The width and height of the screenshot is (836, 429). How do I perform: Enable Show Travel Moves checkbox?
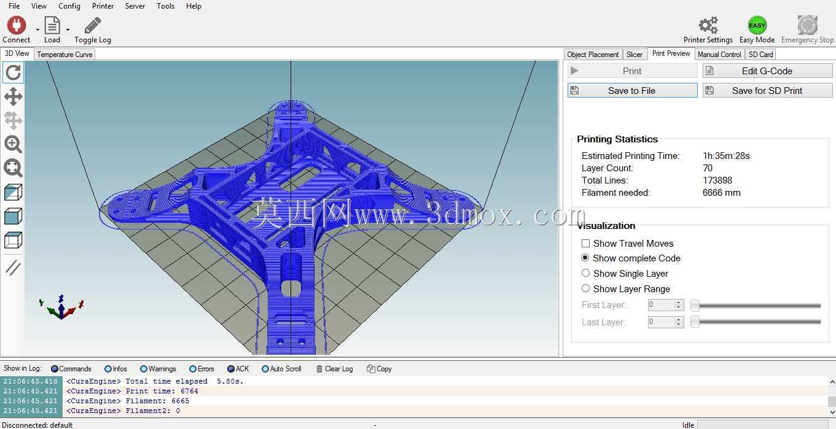pos(585,244)
